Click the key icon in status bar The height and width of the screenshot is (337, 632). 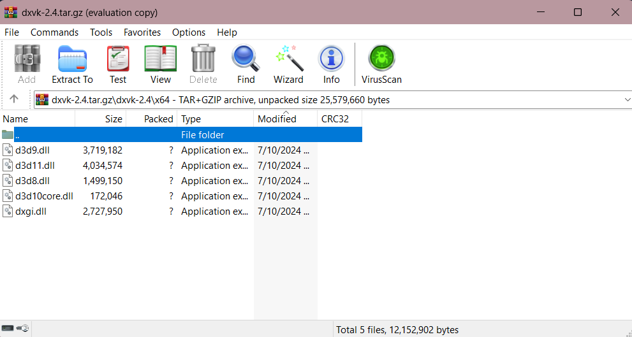pyautogui.click(x=22, y=329)
